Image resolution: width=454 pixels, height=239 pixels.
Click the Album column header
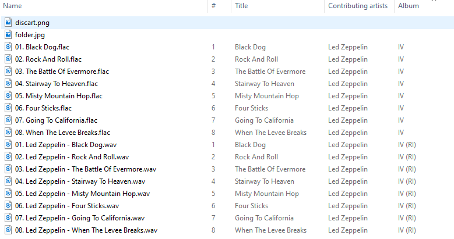pos(408,6)
